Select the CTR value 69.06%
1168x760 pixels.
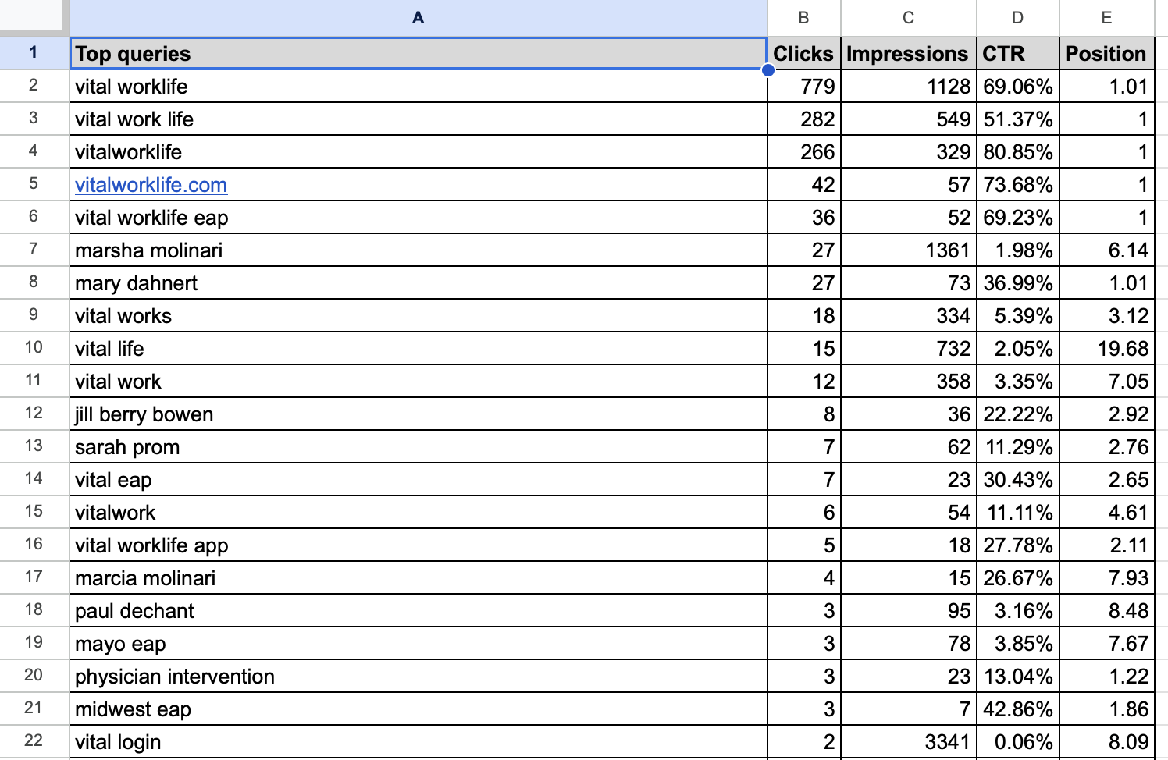(1018, 87)
